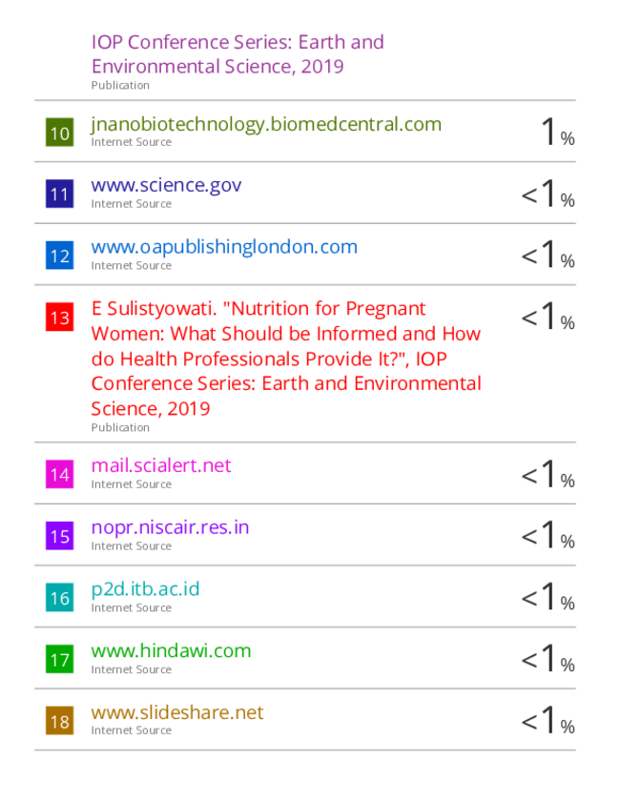Screen dimensions: 620x802
Task: Open the nopr.niscair.res.in source link
Action: pos(170,527)
